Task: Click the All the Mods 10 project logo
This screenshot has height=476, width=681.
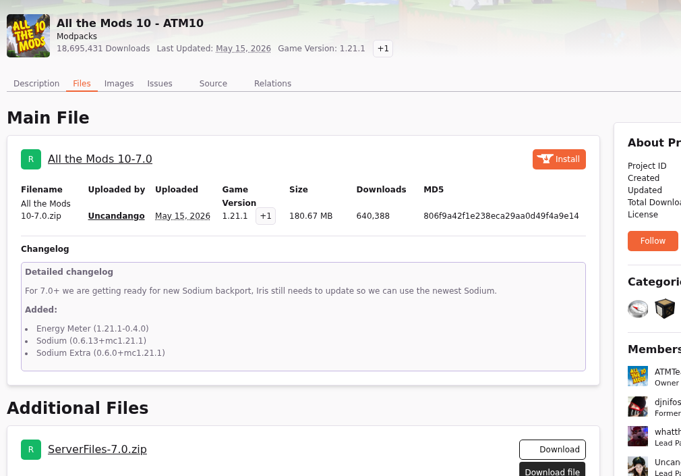Action: [x=28, y=36]
